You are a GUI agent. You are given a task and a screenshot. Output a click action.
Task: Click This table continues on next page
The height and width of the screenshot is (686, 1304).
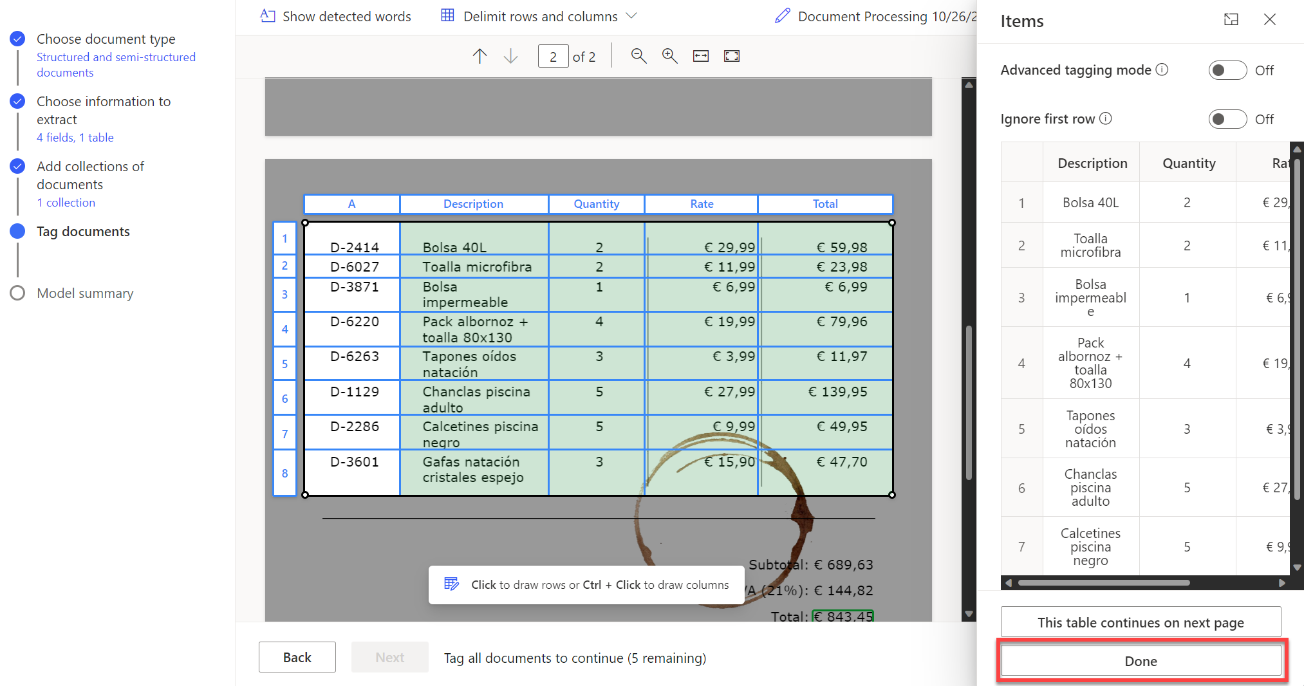[1140, 622]
